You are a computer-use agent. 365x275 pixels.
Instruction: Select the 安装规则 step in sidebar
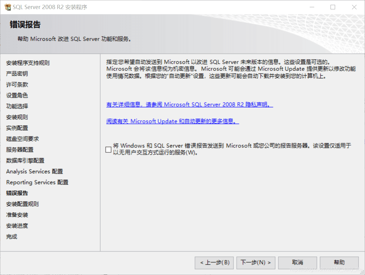point(17,117)
